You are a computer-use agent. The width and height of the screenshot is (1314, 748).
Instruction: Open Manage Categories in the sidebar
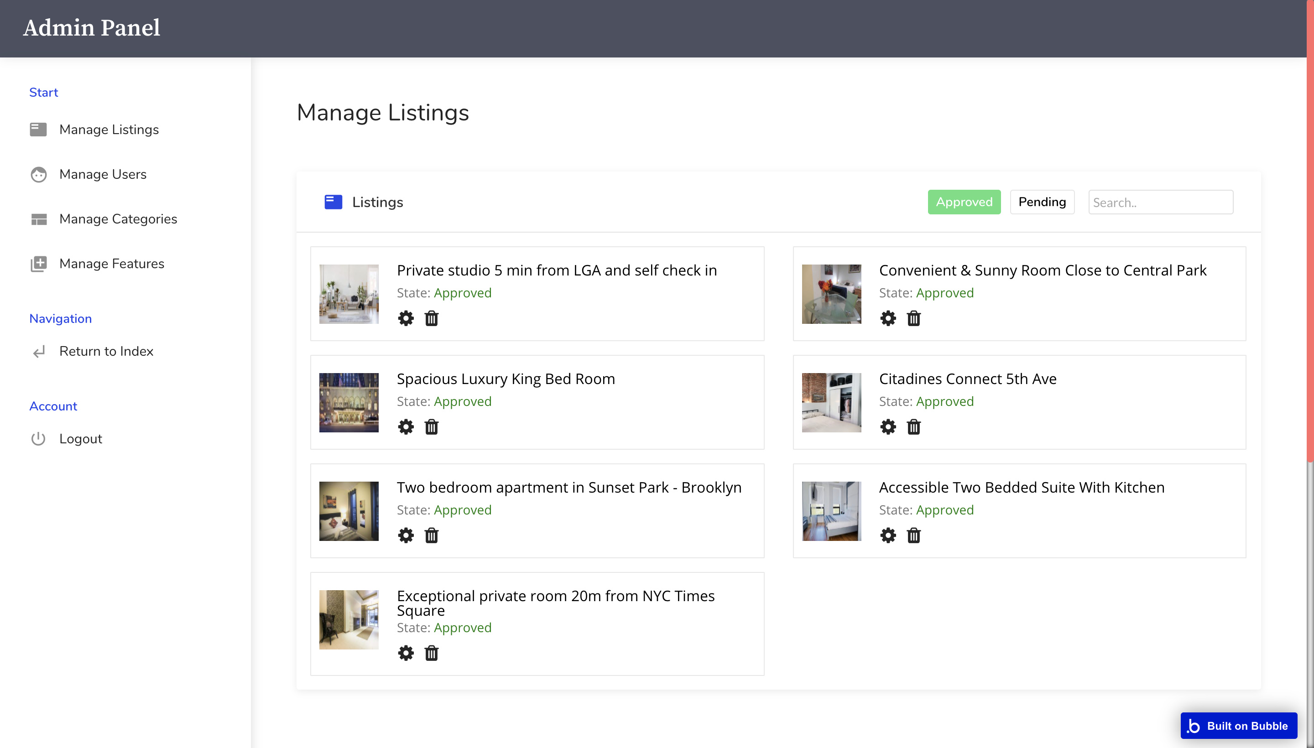point(118,219)
